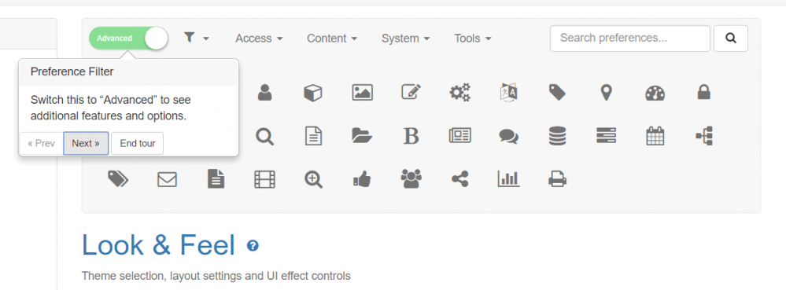Screen dimensions: 786x290
Task: Toggle the Advanced preference filter switch
Action: click(x=128, y=38)
